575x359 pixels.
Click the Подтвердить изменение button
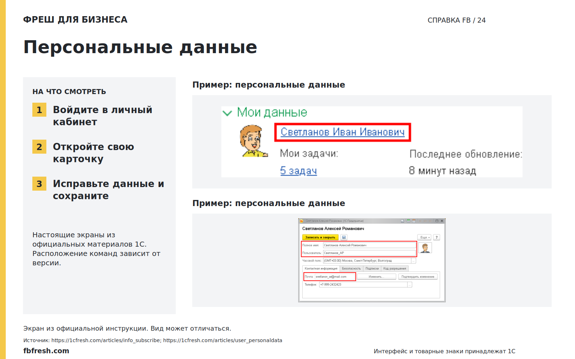click(418, 277)
